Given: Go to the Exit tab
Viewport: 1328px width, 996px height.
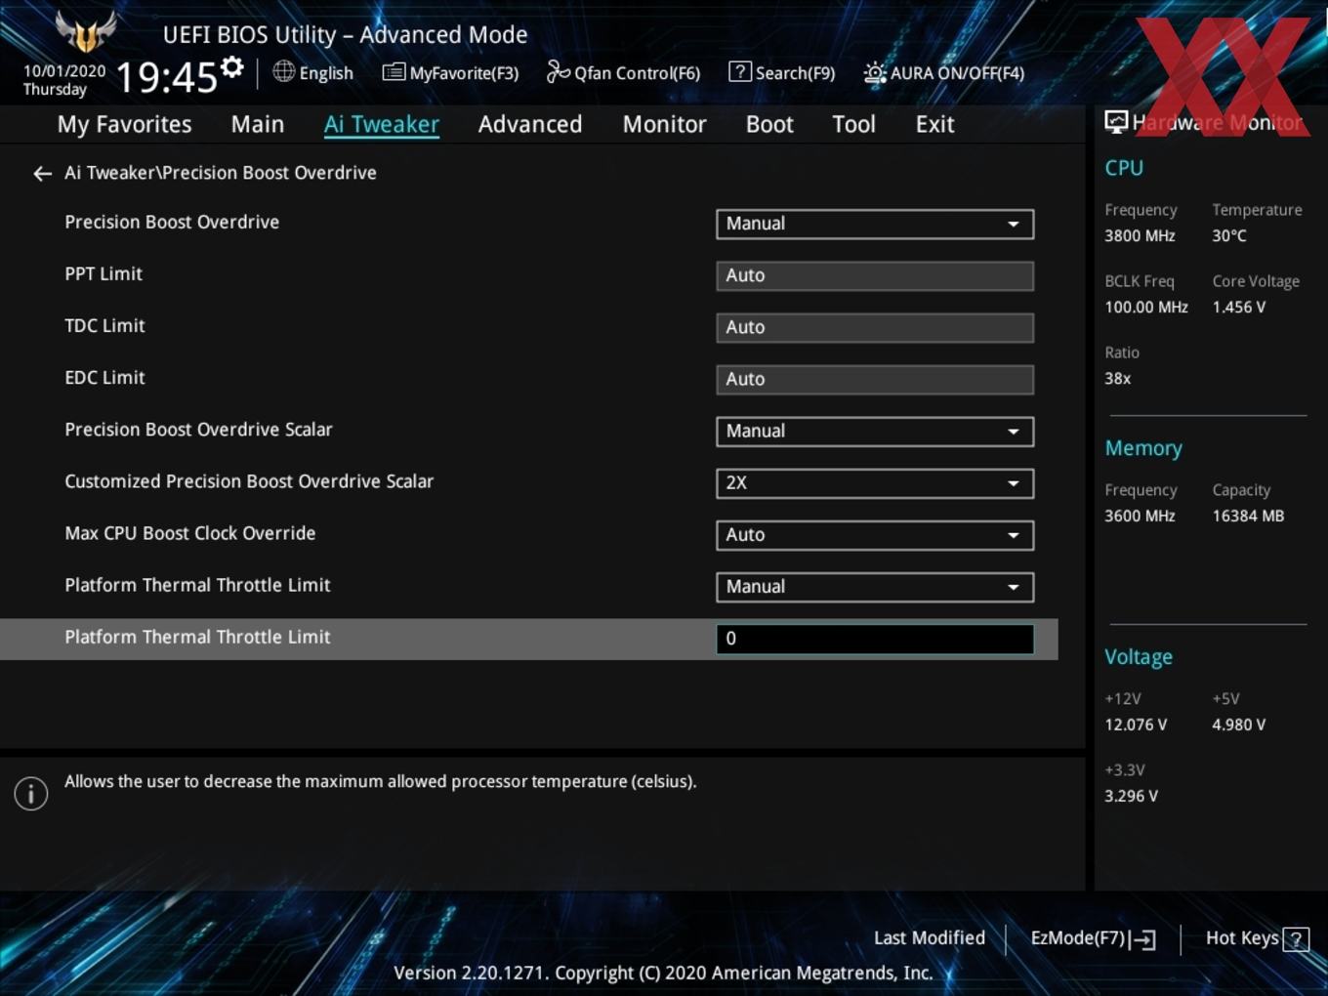Looking at the screenshot, I should pos(934,124).
